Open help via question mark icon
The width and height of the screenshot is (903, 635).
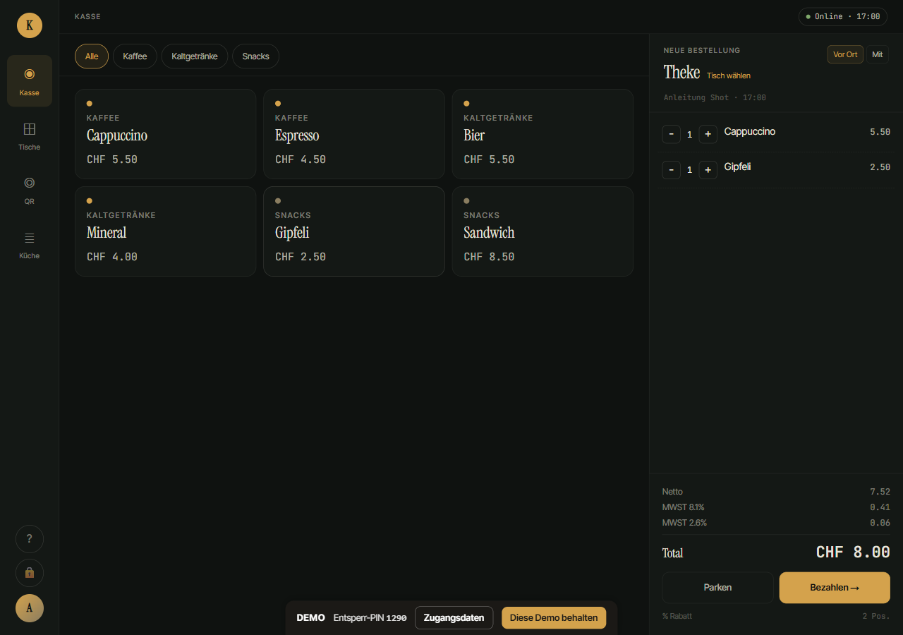pyautogui.click(x=30, y=539)
